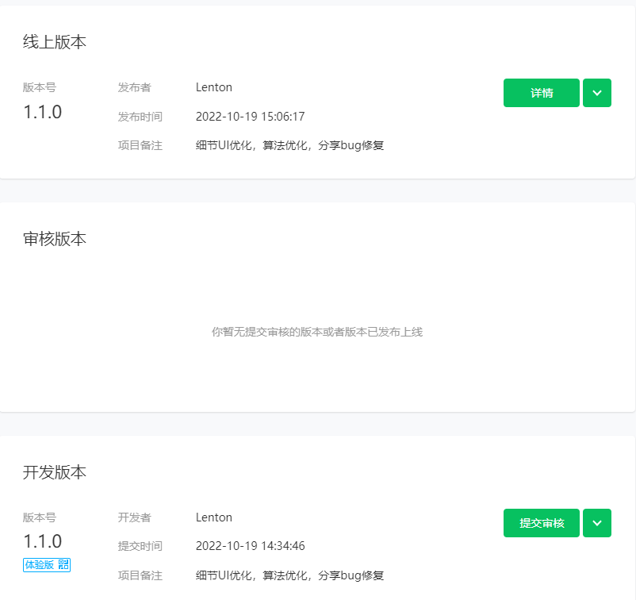Click the submit time 2022-10-19 14:34:46
The width and height of the screenshot is (636, 600).
[250, 546]
